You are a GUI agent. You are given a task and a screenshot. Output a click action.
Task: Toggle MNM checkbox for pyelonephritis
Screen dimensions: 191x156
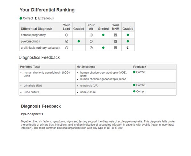click(116, 41)
